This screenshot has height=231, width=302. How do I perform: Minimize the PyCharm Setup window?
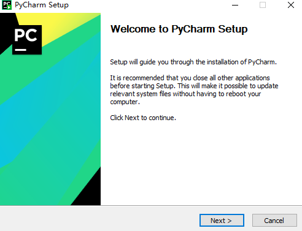coord(235,5)
